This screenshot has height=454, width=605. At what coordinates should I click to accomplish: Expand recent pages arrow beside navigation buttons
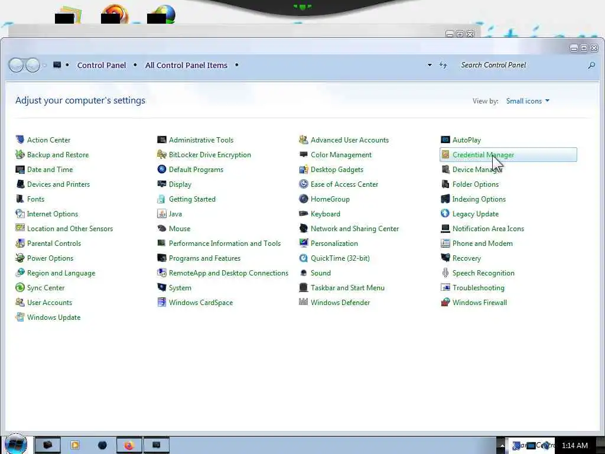pos(45,65)
